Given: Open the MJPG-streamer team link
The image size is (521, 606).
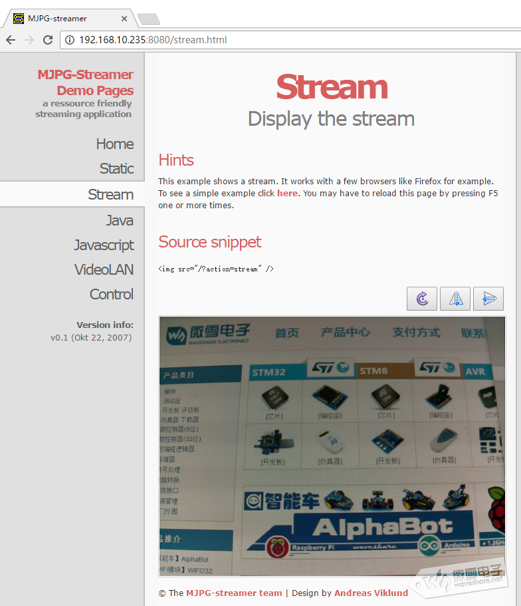Looking at the screenshot, I should [x=234, y=593].
